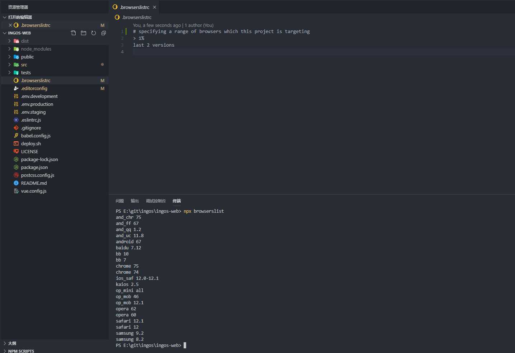Open the vue.config.js file

tap(34, 191)
